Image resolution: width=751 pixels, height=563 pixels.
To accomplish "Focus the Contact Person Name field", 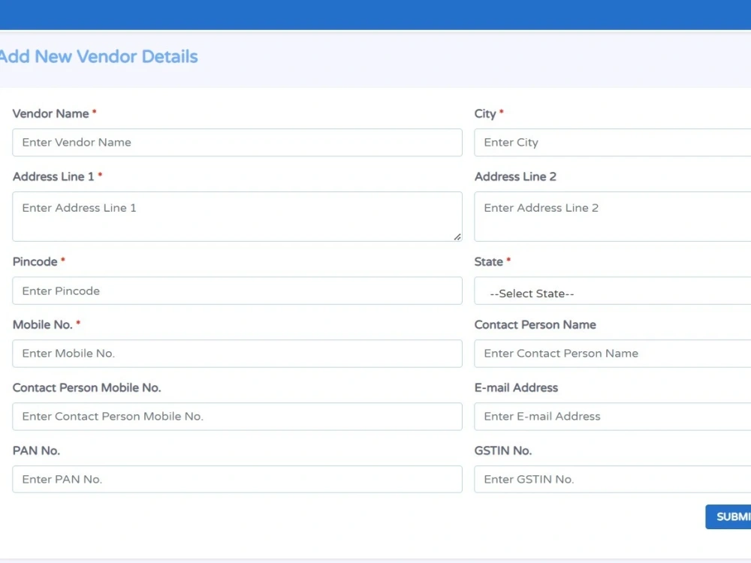I will pyautogui.click(x=613, y=354).
